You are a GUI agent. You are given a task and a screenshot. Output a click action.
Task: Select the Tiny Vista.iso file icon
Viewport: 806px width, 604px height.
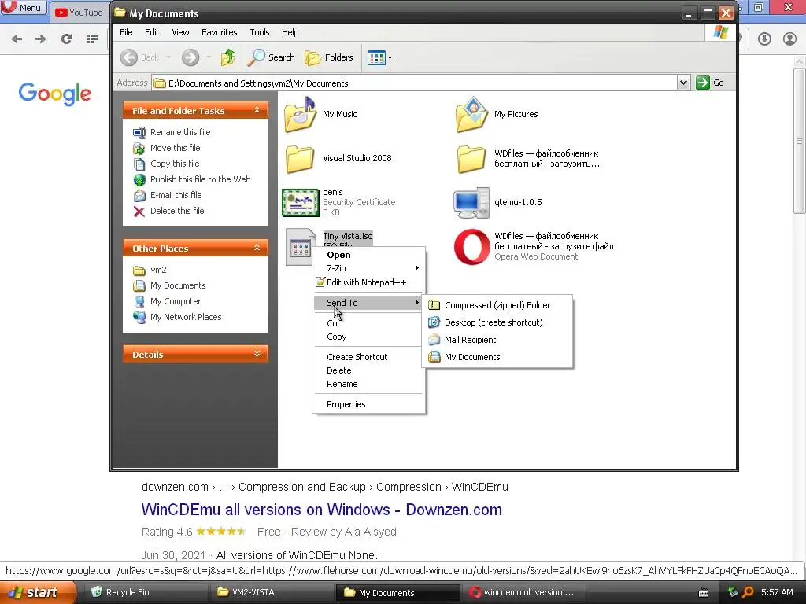coord(300,247)
